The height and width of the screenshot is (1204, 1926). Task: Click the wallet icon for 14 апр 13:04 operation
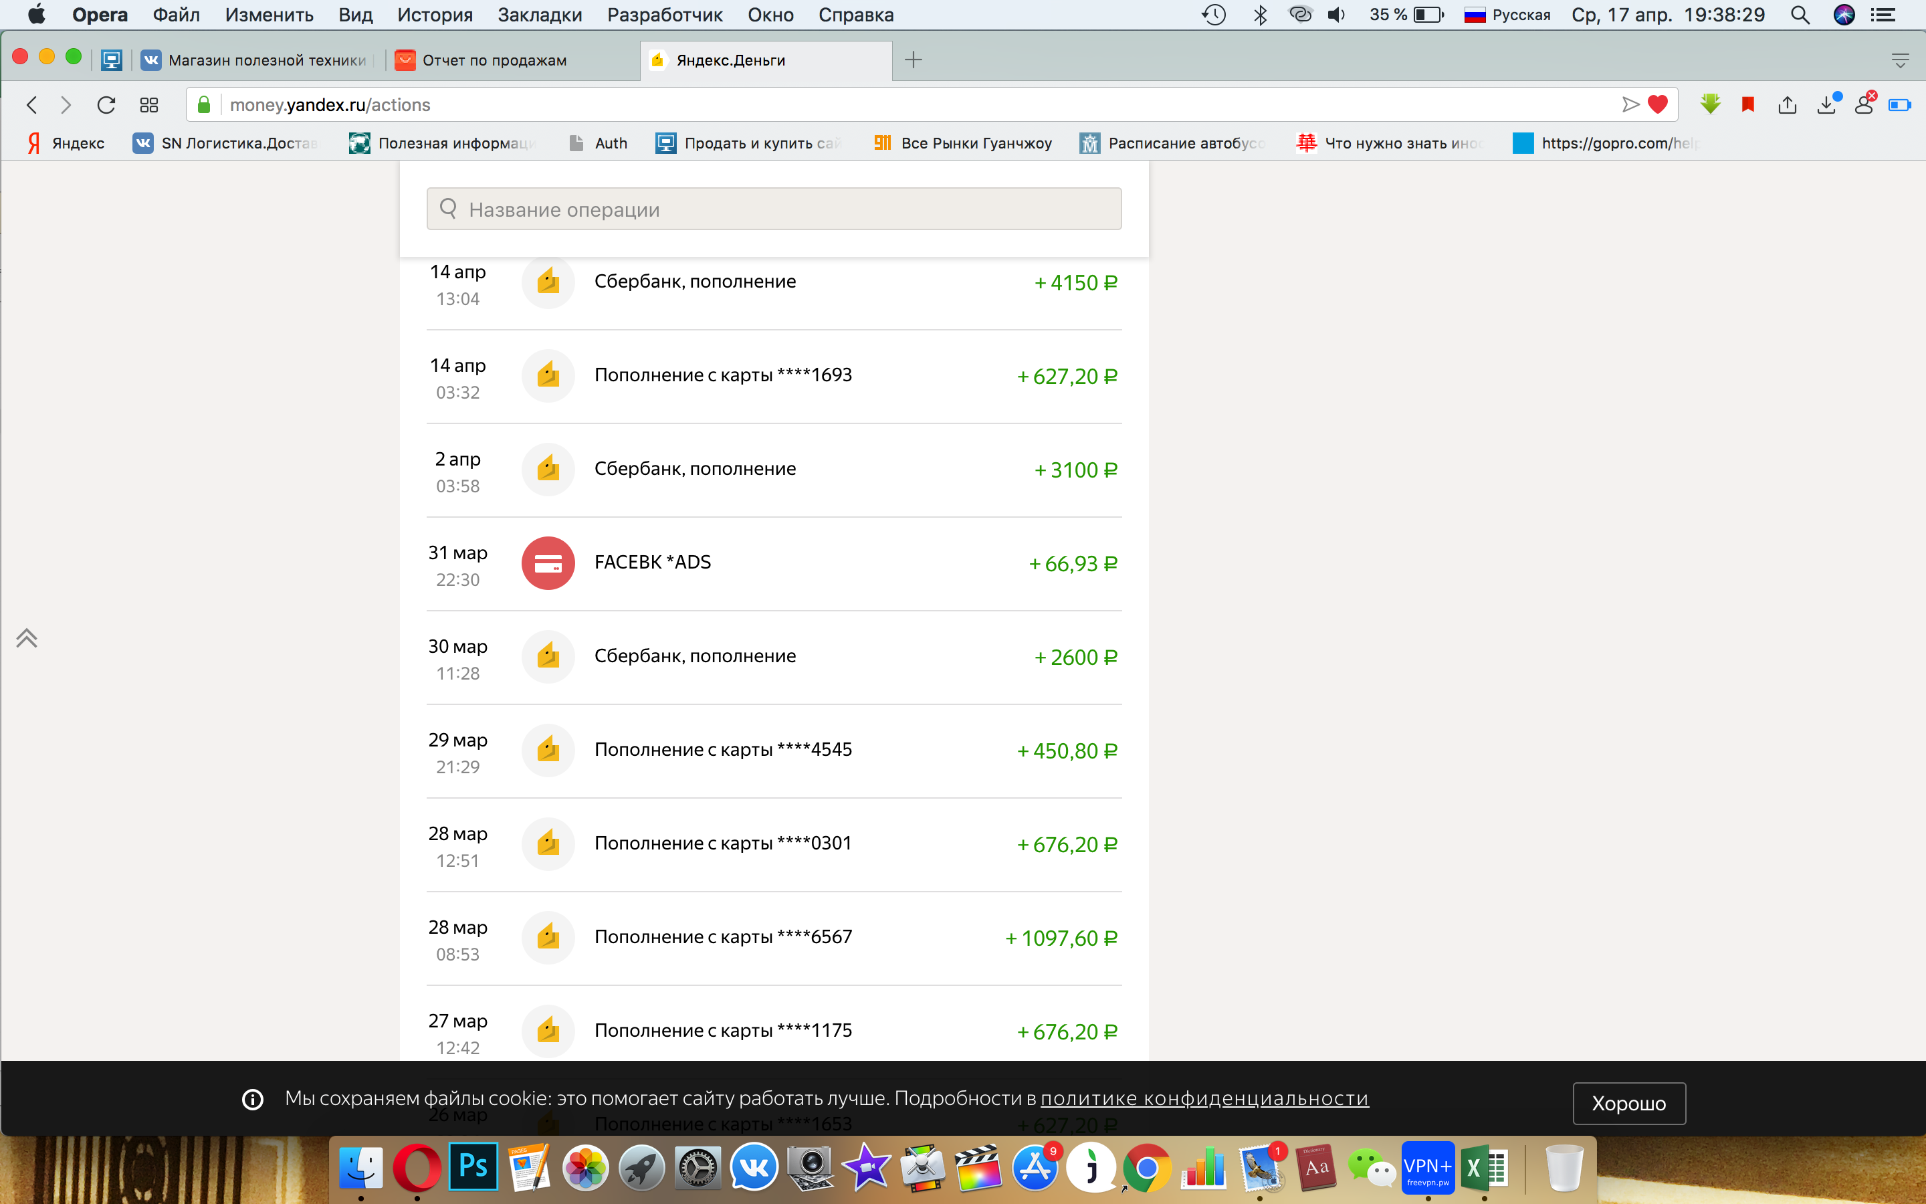[x=548, y=282]
